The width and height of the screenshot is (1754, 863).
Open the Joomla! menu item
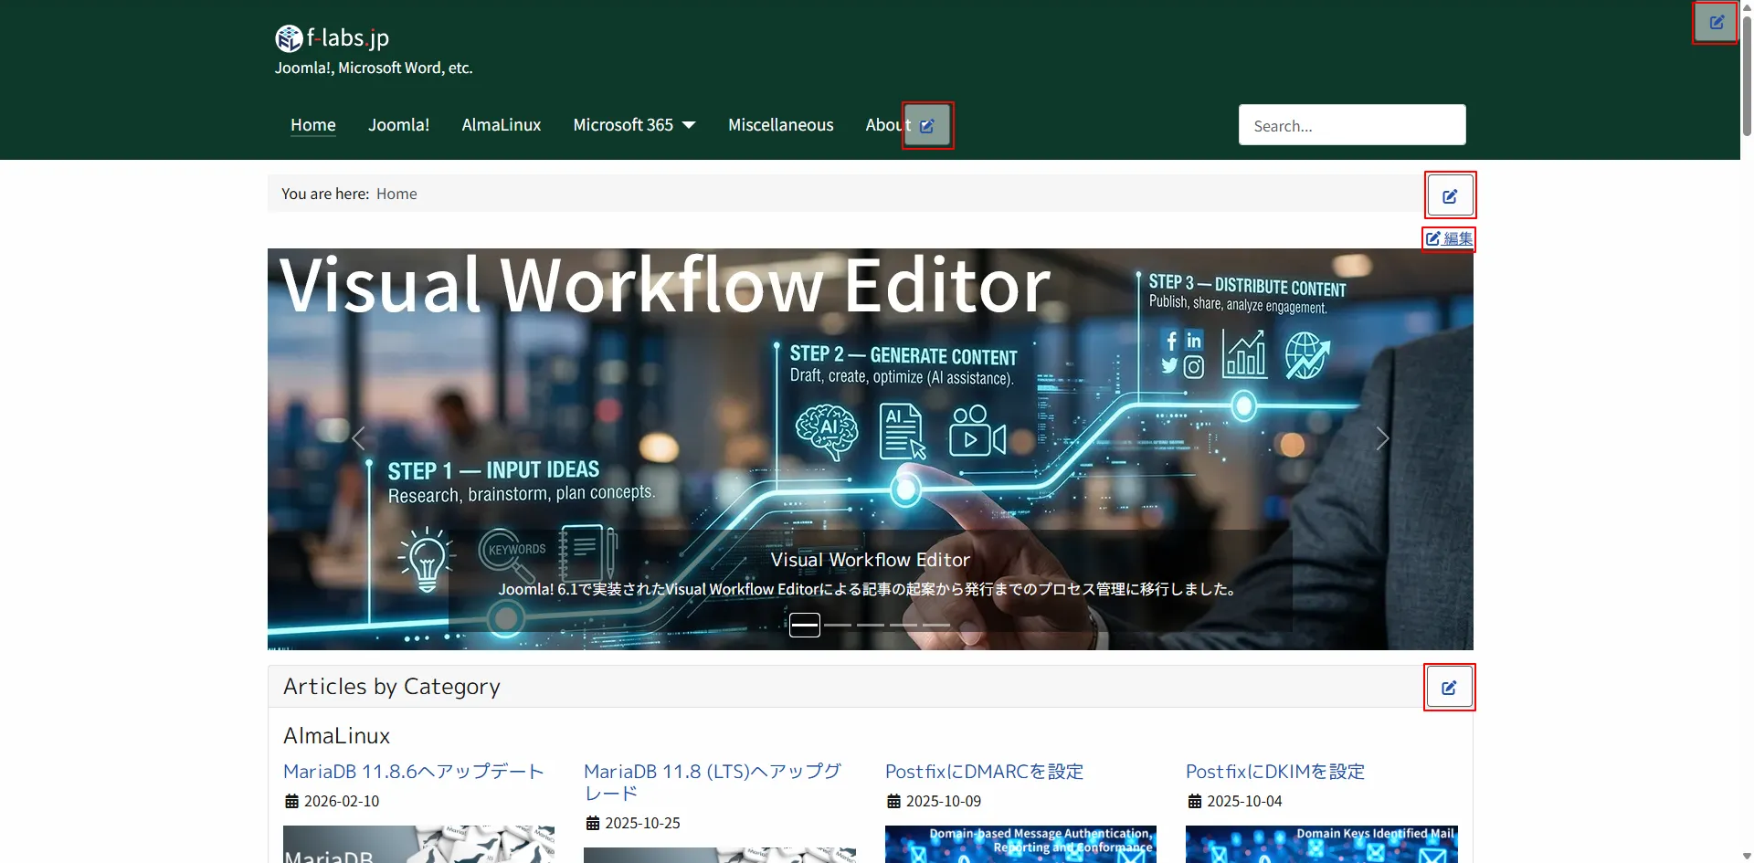398,125
